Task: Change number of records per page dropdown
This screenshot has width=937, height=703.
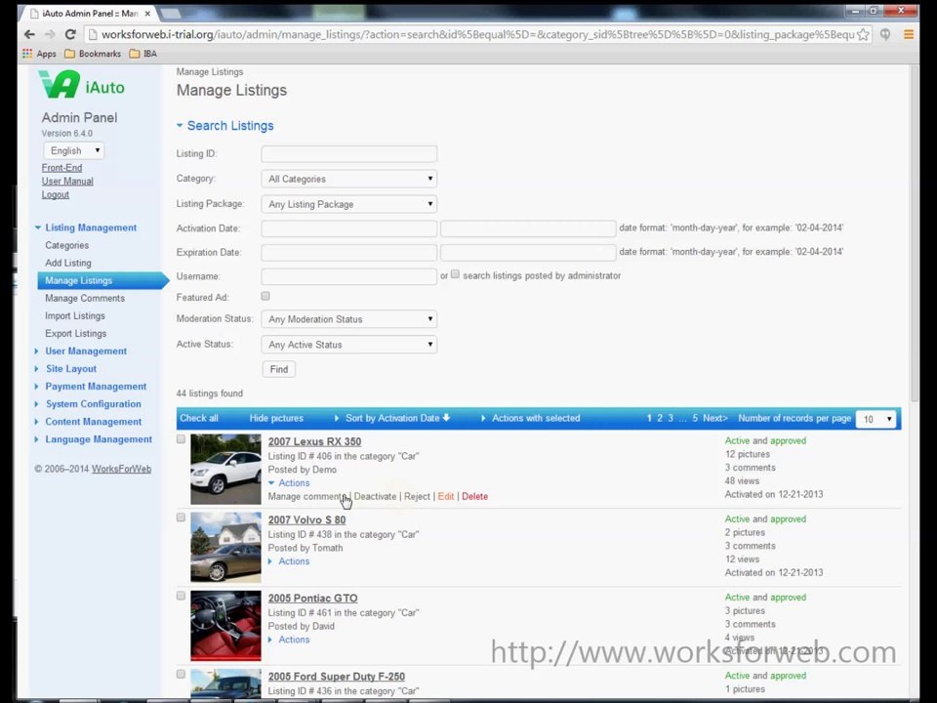Action: pyautogui.click(x=876, y=419)
